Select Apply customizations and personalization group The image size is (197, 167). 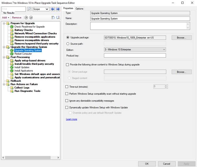point(37,77)
